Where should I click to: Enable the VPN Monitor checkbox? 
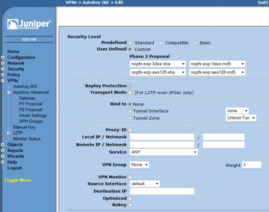pos(130,177)
